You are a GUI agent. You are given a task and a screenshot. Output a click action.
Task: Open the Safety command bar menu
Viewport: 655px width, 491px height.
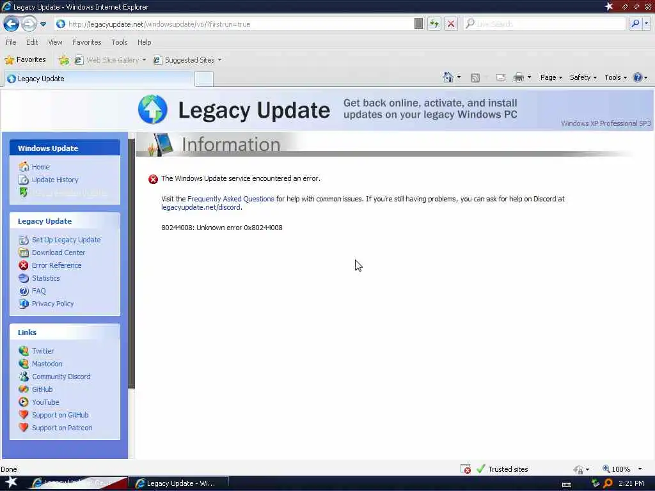[x=583, y=77]
